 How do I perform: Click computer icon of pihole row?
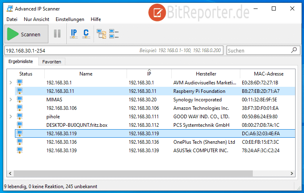pyautogui.click(x=20, y=117)
